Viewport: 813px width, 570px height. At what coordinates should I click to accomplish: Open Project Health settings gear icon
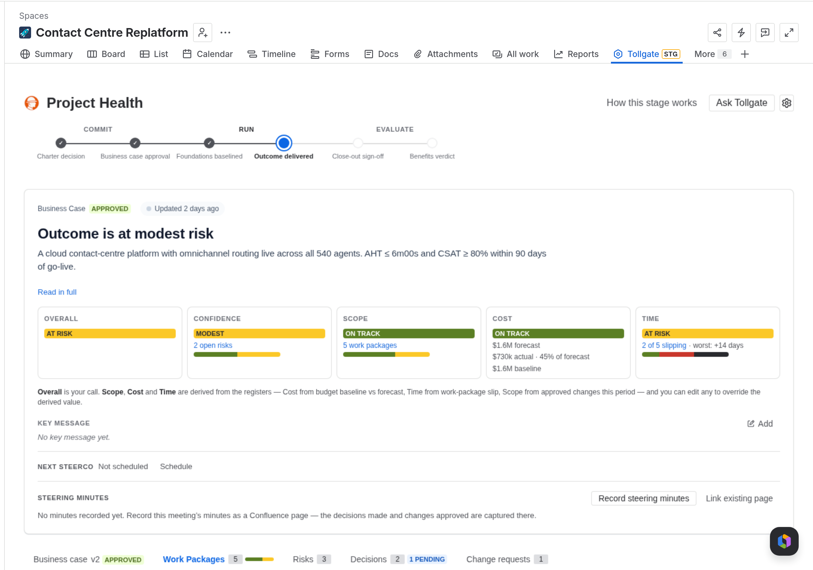tap(786, 103)
